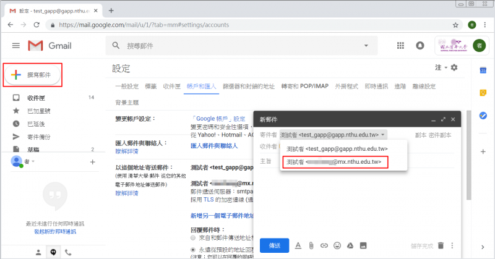Image resolution: width=495 pixels, height=259 pixels.
Task: Discard the draft with the trash icon
Action: pyautogui.click(x=441, y=245)
